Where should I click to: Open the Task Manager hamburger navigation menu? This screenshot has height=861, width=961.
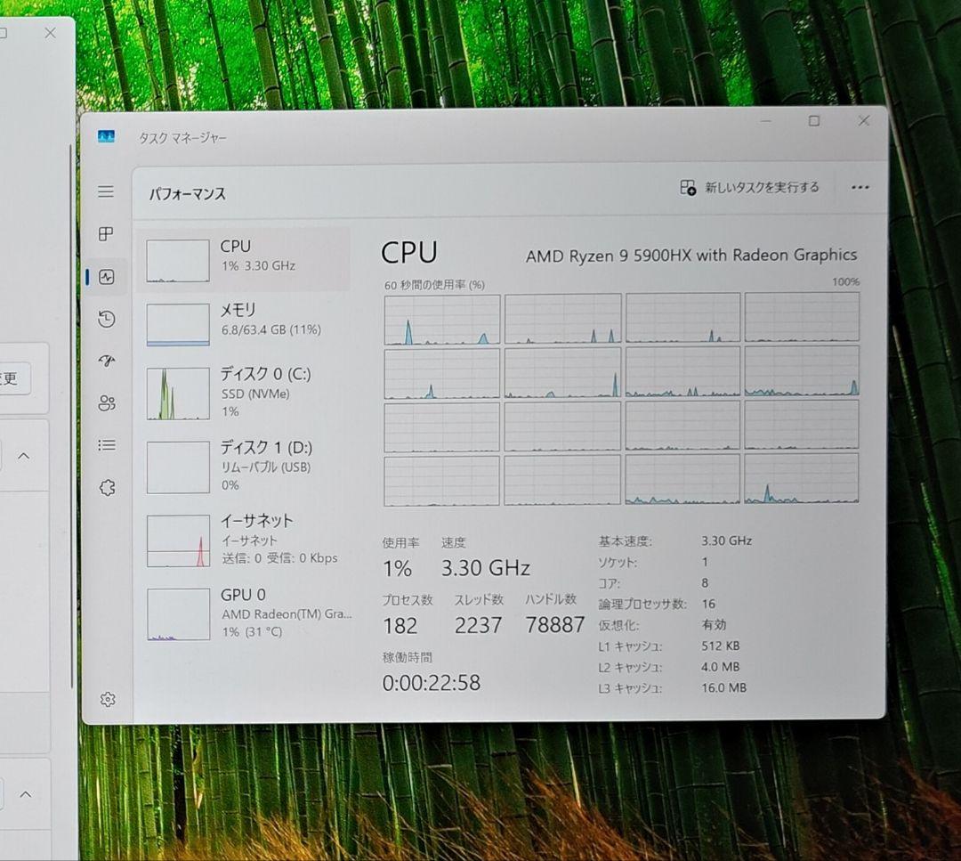coord(106,191)
